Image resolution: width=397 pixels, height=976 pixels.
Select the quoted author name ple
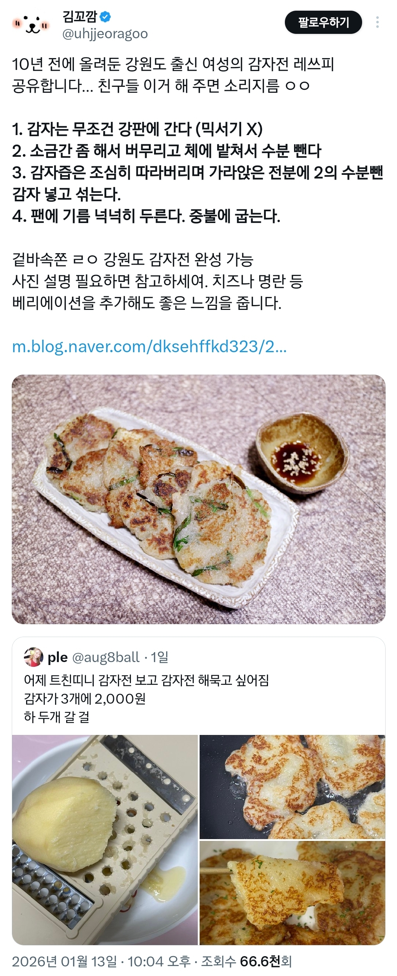pyautogui.click(x=57, y=657)
